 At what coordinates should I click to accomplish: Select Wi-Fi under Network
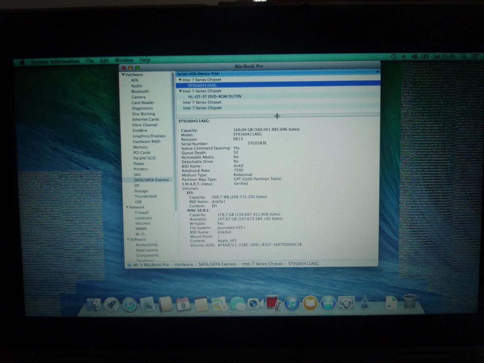(x=140, y=234)
